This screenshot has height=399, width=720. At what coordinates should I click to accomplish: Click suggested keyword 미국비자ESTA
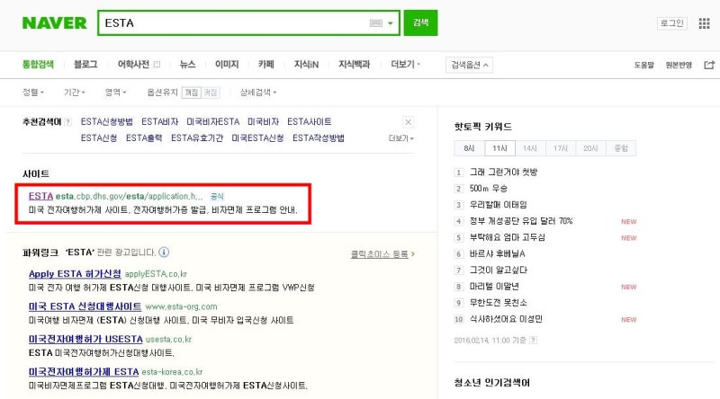point(213,121)
